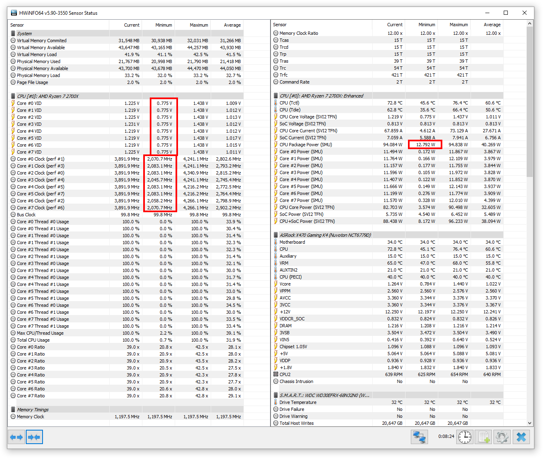Click the S.M.A.R.T. drive group icon
543x458 pixels.
click(276, 395)
